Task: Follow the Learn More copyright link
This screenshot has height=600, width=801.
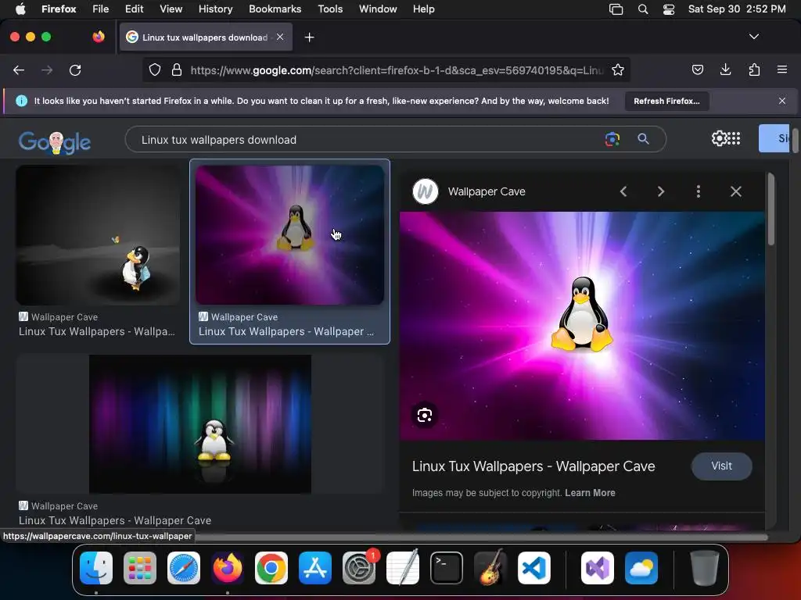Action: point(590,493)
